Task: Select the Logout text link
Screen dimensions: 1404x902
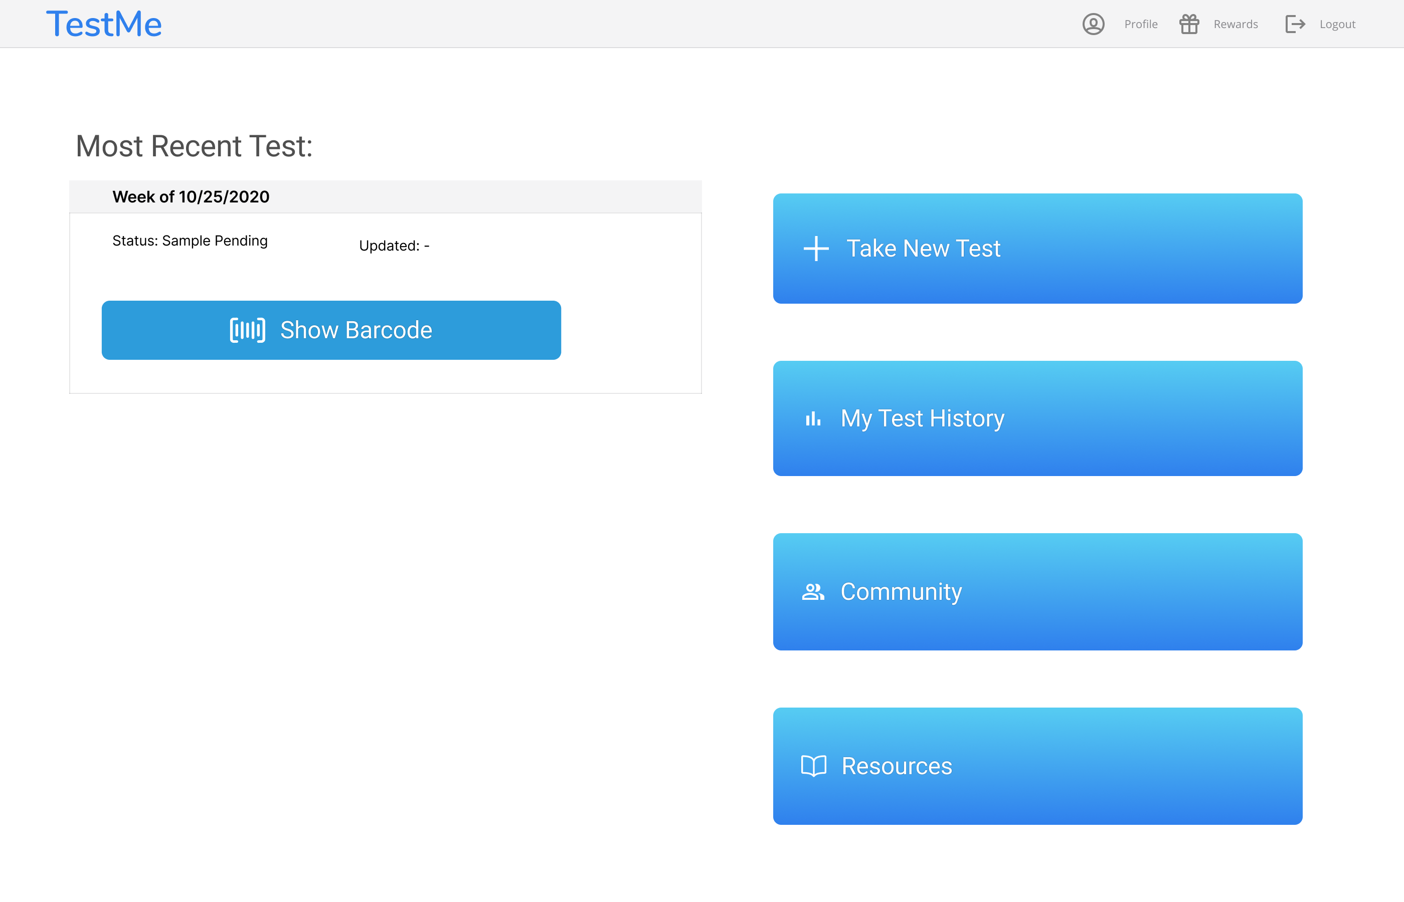Action: [x=1337, y=24]
